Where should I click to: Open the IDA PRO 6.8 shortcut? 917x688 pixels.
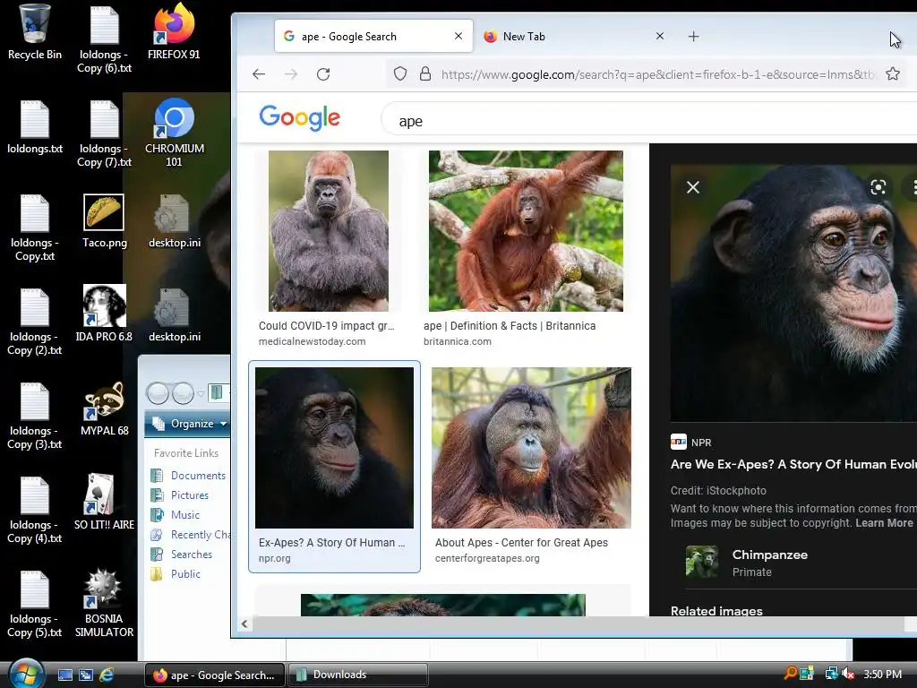(104, 314)
